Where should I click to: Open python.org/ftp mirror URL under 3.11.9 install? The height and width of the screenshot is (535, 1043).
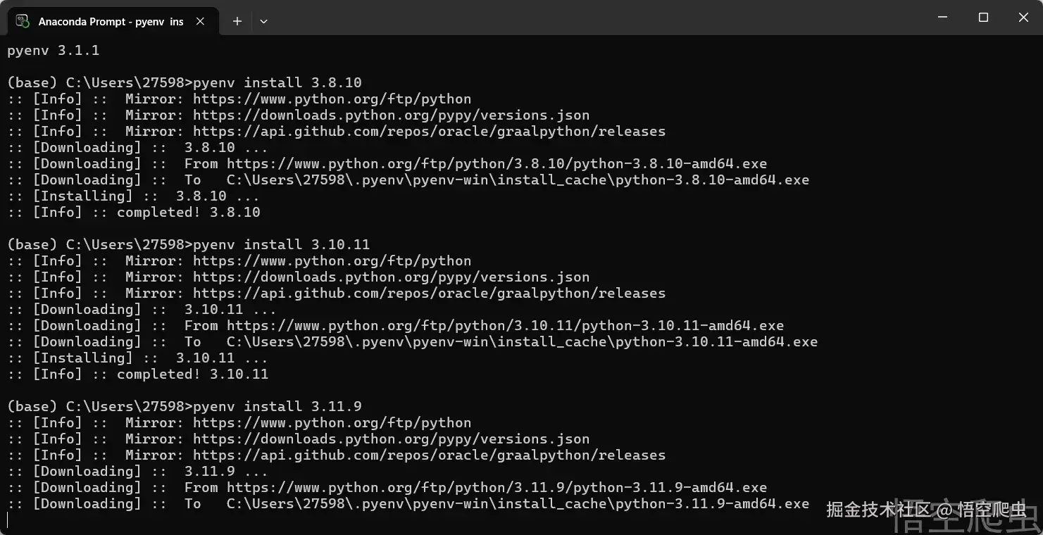coord(332,422)
